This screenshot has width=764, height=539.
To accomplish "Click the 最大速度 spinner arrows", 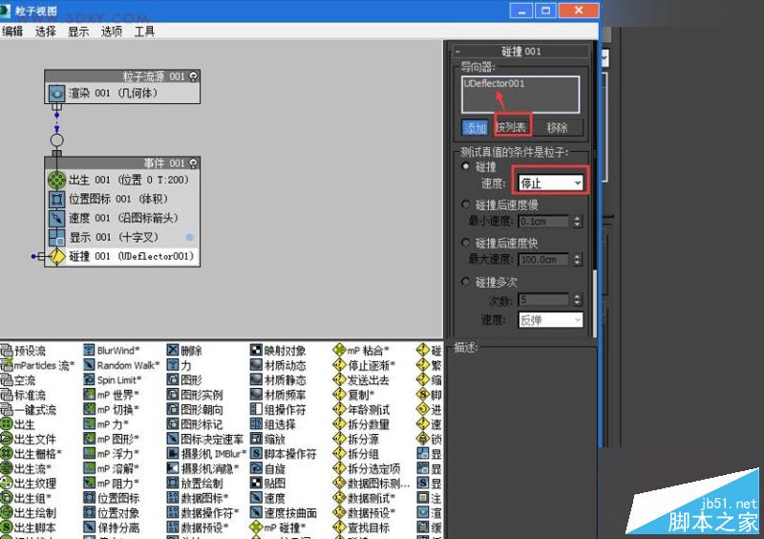I will (577, 260).
